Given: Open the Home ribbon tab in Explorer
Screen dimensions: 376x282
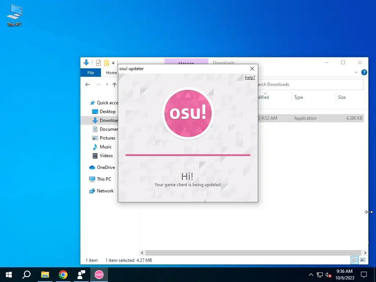Looking at the screenshot, I should click(112, 73).
